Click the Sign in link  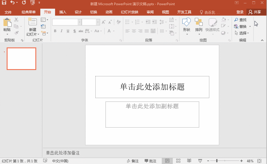[x=240, y=12]
